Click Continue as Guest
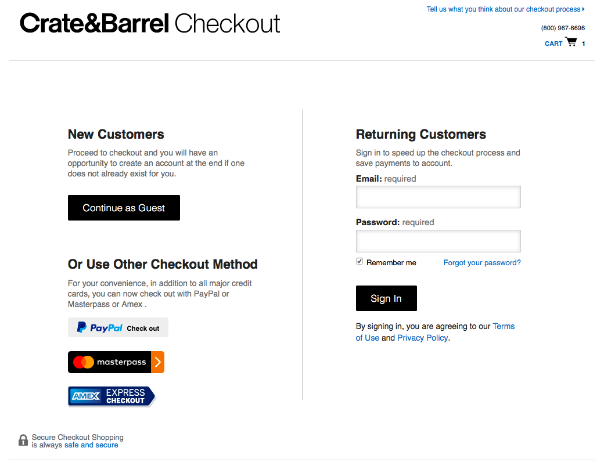The height and width of the screenshot is (466, 604). click(124, 207)
